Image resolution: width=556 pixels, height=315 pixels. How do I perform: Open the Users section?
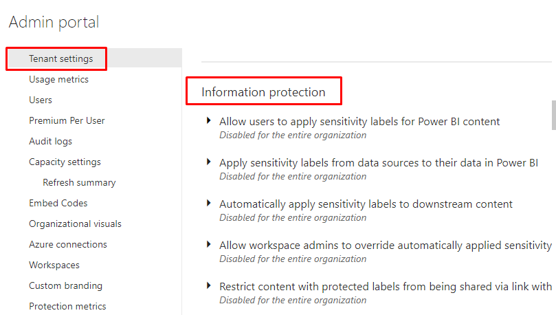click(41, 100)
